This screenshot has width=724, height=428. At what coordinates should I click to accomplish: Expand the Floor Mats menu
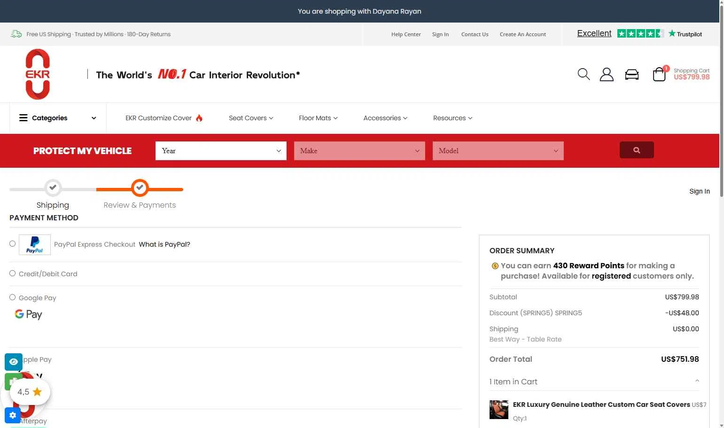[318, 118]
